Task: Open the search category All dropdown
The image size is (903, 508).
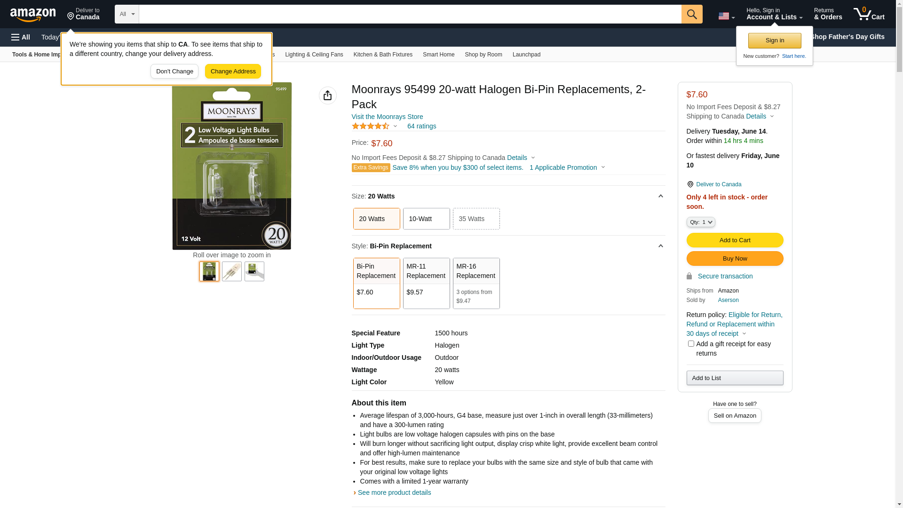Action: [127, 14]
